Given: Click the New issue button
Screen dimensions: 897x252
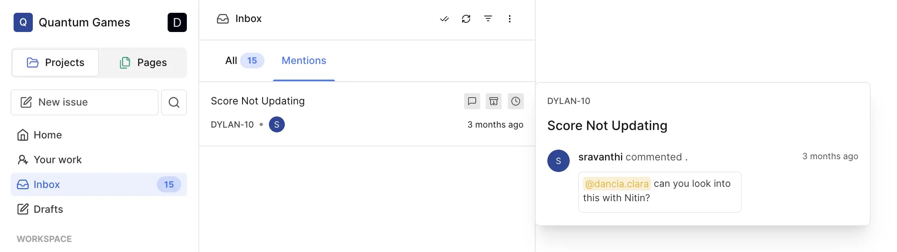Looking at the screenshot, I should point(84,102).
